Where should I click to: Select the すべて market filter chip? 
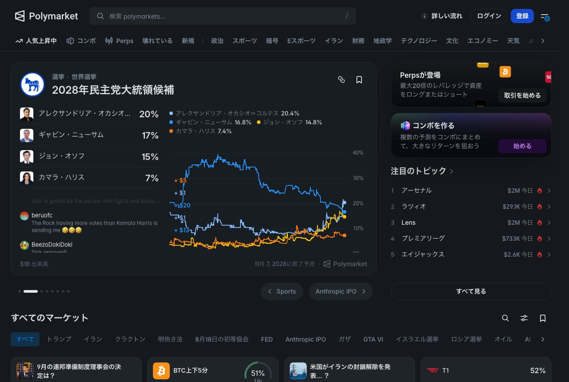coord(25,339)
